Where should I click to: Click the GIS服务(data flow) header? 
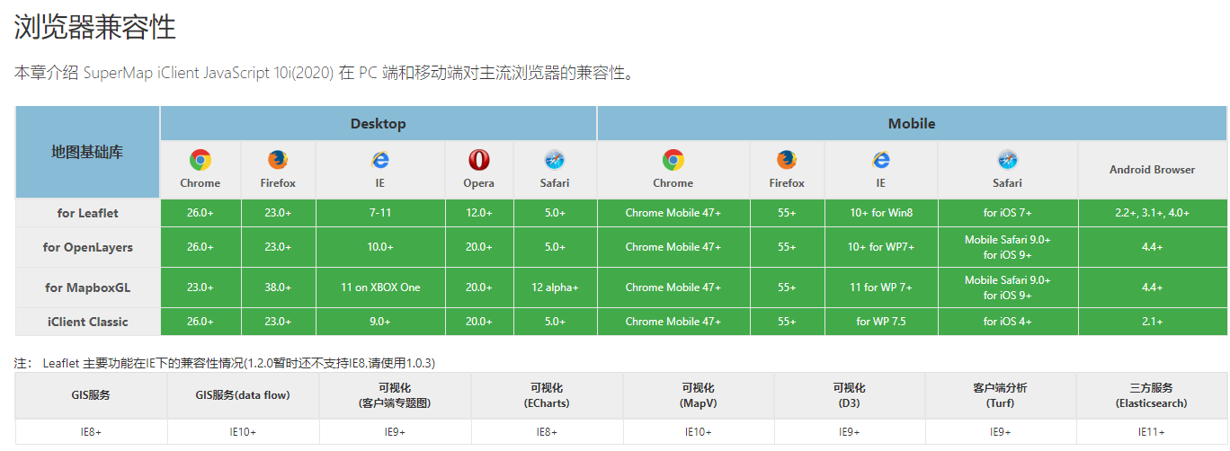pos(243,395)
